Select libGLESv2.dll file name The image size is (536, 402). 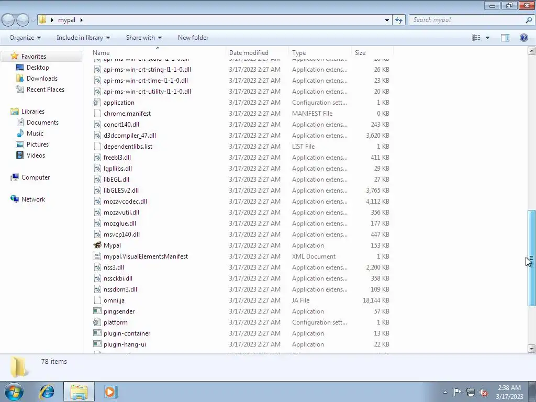[121, 190]
